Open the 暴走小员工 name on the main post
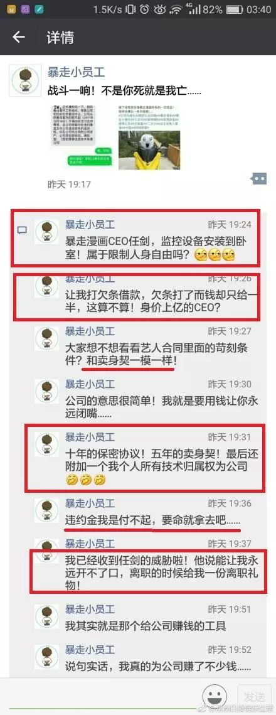Screen dimensions: 276x715 click(x=76, y=72)
